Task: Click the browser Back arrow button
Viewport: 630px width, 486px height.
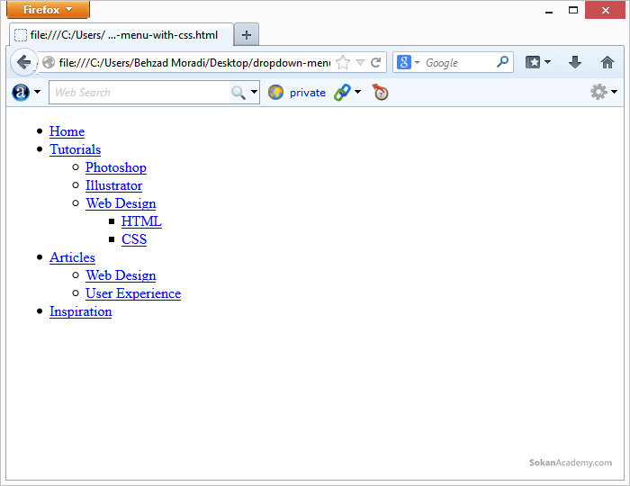Action: point(22,62)
